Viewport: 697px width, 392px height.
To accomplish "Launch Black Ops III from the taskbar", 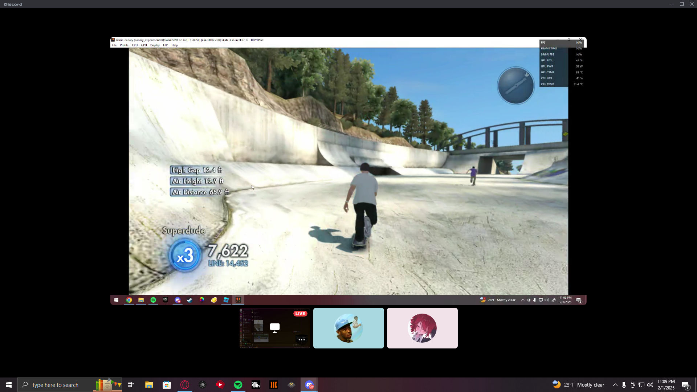I will click(x=274, y=385).
